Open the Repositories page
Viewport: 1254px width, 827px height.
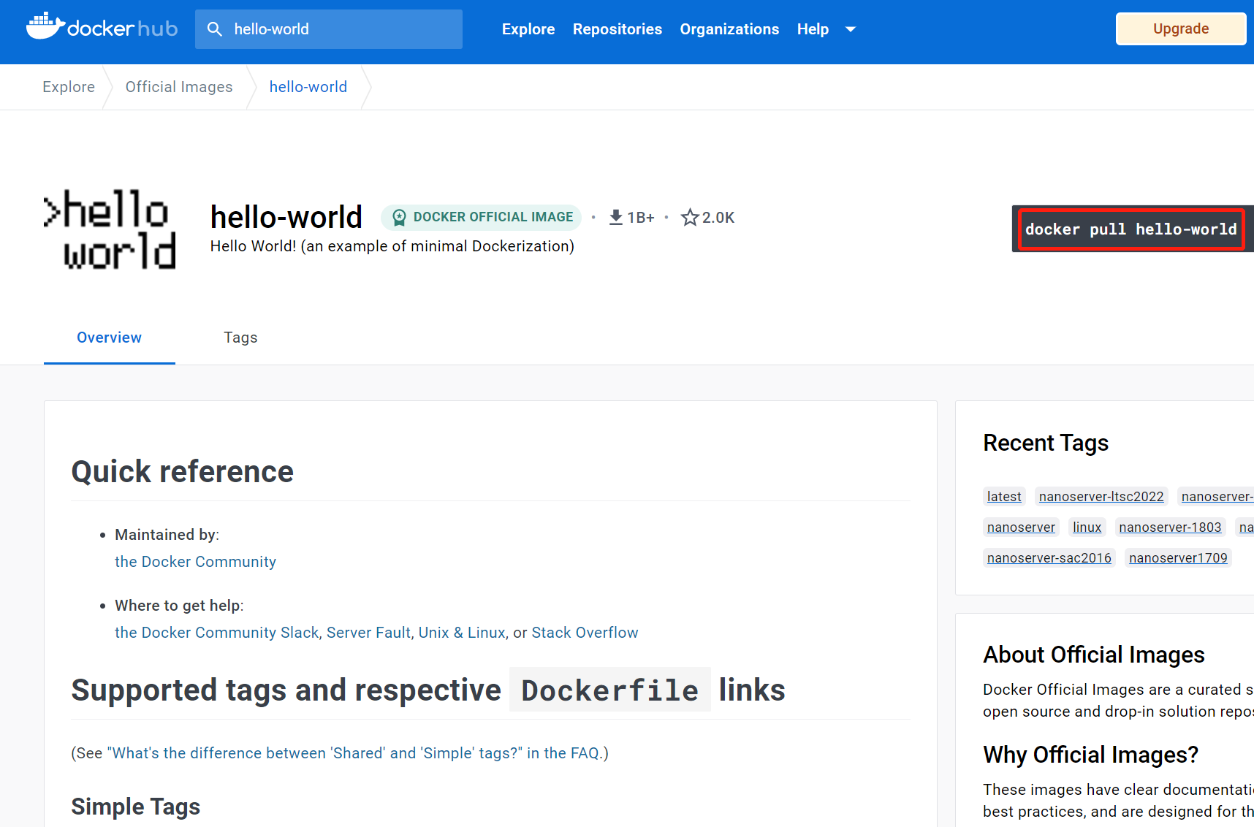click(617, 29)
